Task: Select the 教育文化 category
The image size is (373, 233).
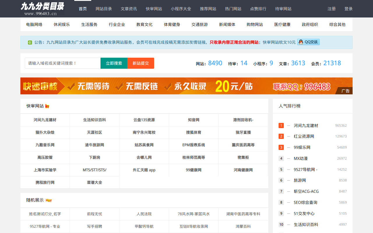Action: click(x=145, y=24)
